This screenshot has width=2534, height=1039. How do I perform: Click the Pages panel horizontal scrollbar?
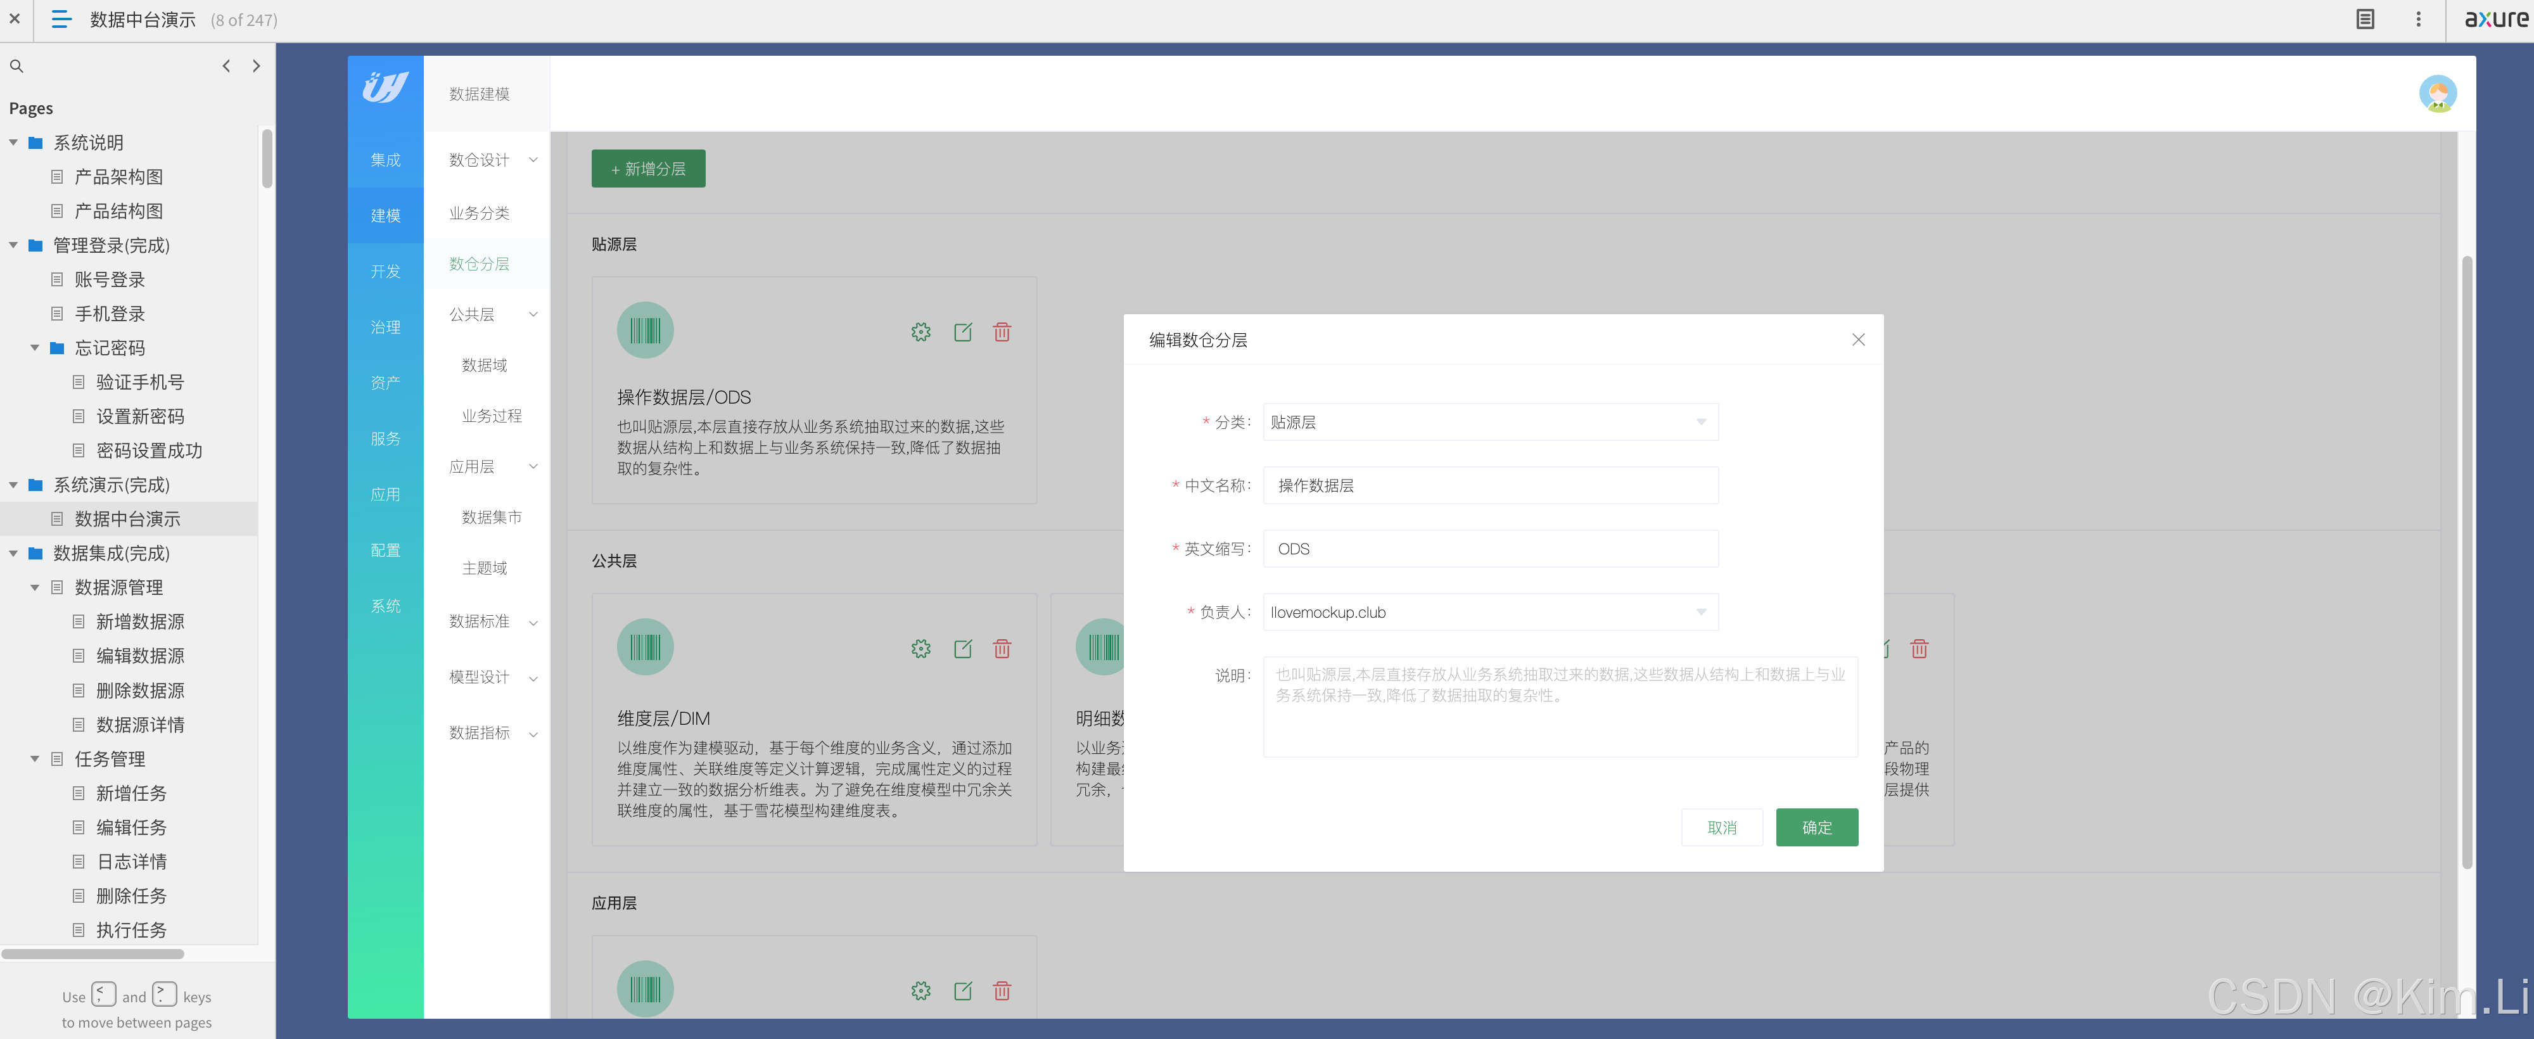coord(92,953)
